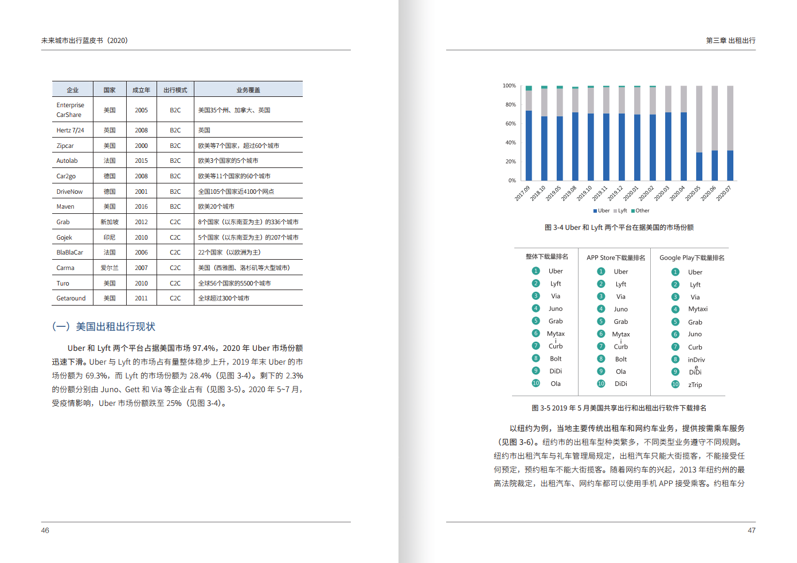Screen dimensions: 797x563
Task: Click Mytaxi in the Google Play ranking
Action: click(698, 309)
